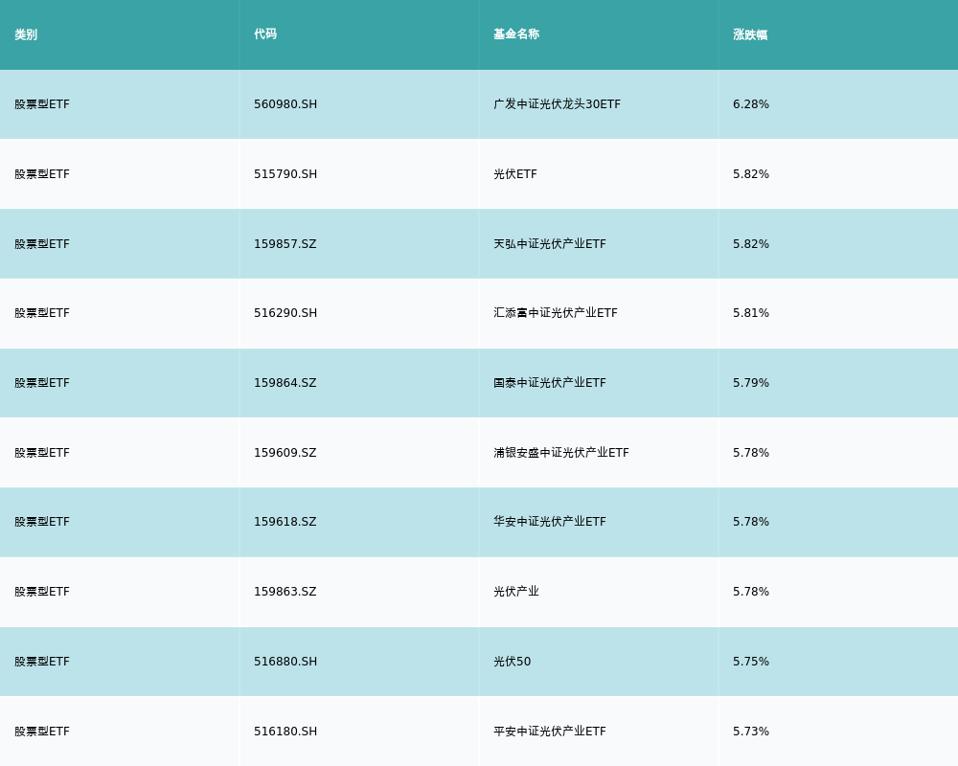Select the code 515790.SH

click(285, 174)
